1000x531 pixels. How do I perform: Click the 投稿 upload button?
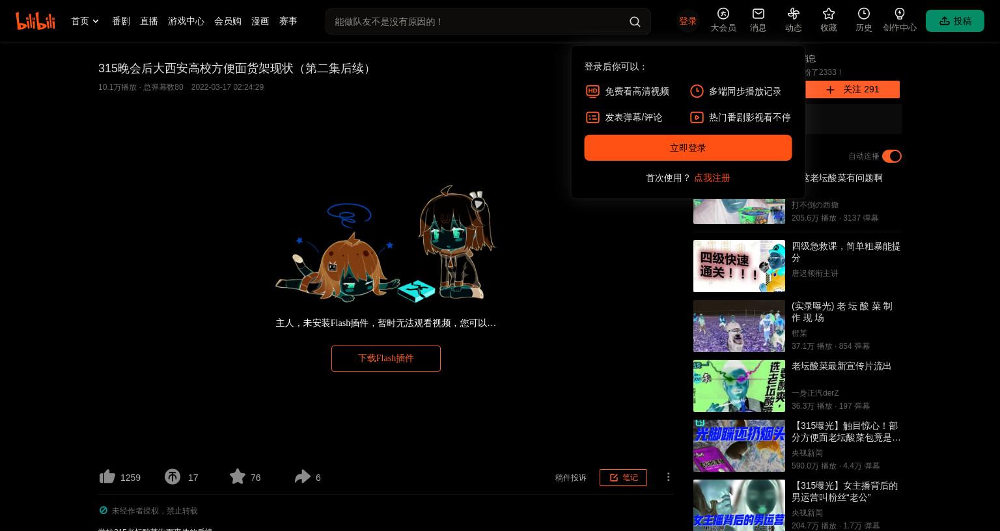(955, 21)
